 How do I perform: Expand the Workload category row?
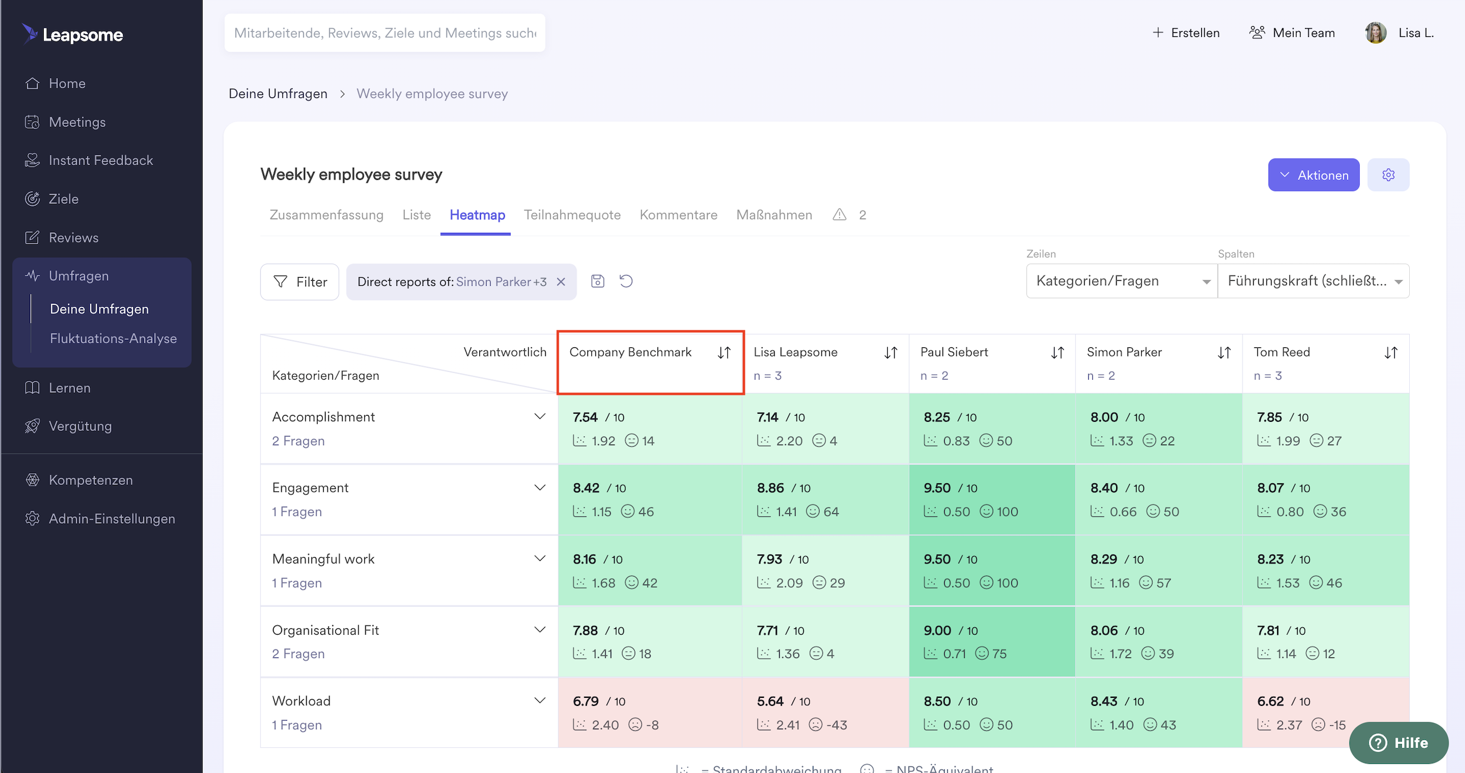[x=540, y=701]
